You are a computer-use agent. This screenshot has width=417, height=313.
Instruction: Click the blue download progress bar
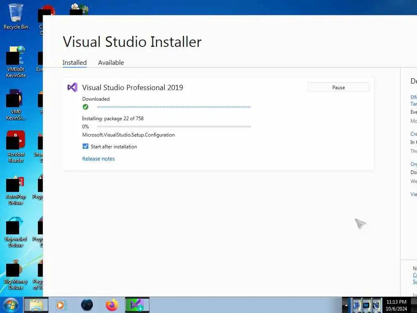174,107
